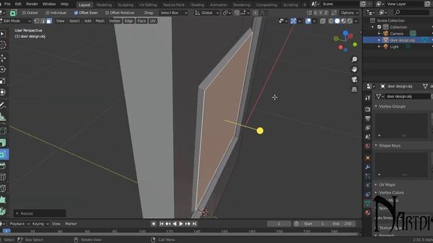Jump to the animation end frame
The height and width of the screenshot is (243, 433).
pyautogui.click(x=194, y=223)
